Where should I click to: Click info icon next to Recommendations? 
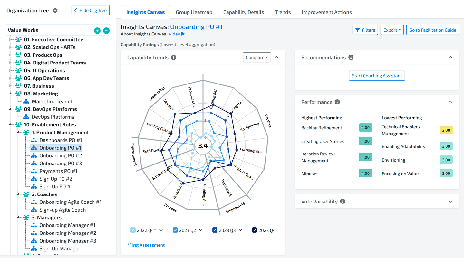point(351,57)
